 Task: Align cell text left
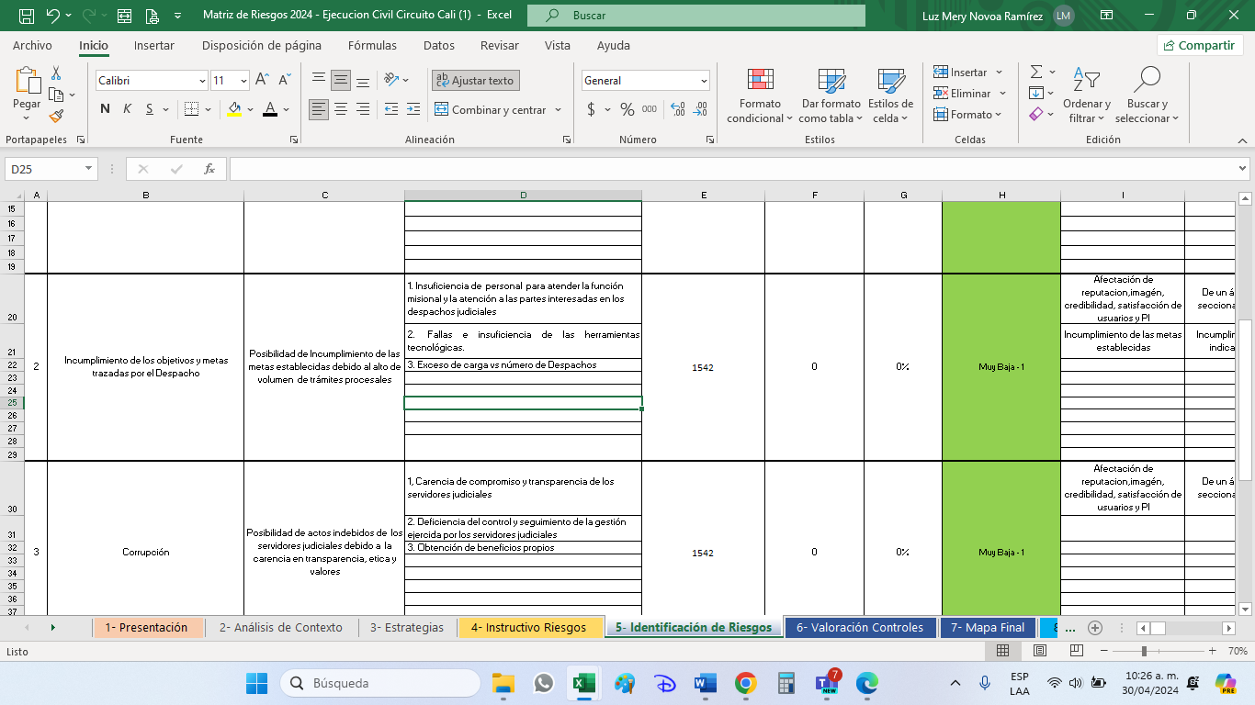pos(319,109)
